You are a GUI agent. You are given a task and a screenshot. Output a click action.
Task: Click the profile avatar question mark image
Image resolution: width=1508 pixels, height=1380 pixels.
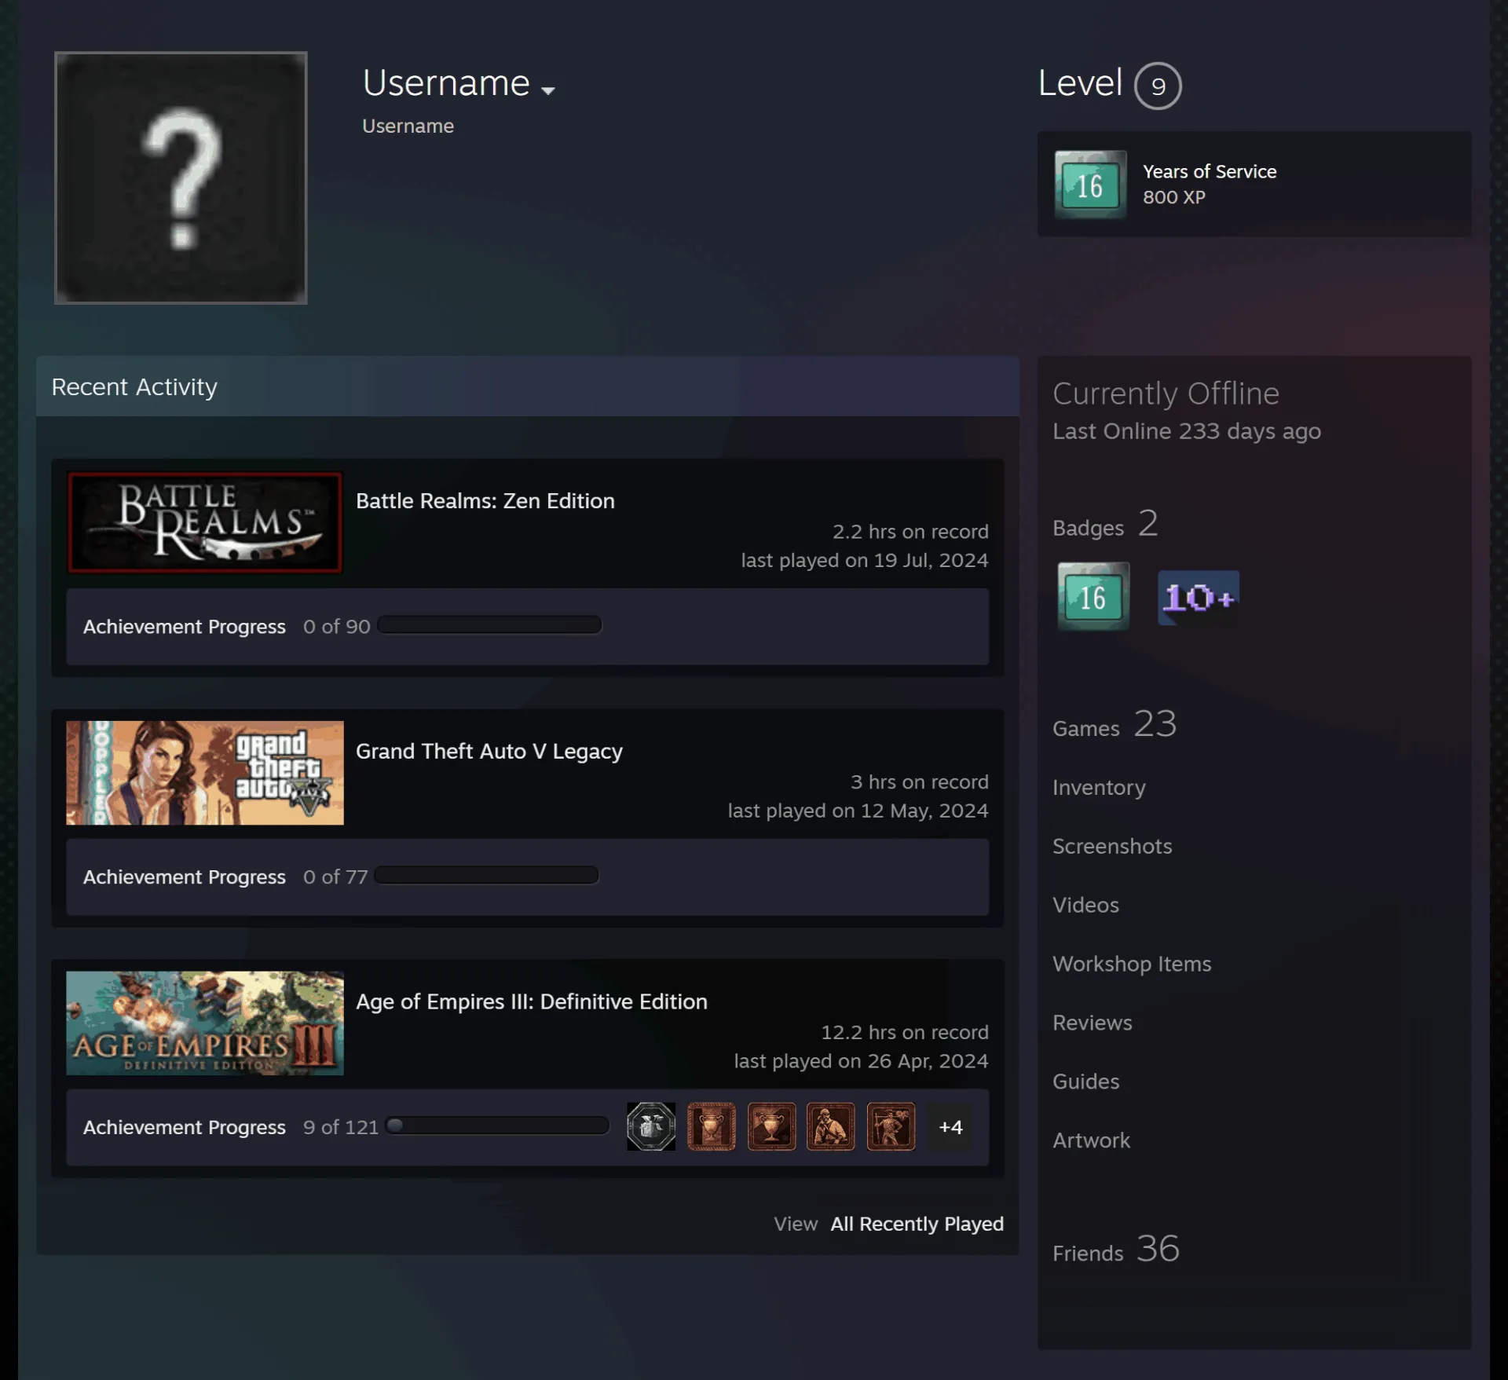point(181,178)
